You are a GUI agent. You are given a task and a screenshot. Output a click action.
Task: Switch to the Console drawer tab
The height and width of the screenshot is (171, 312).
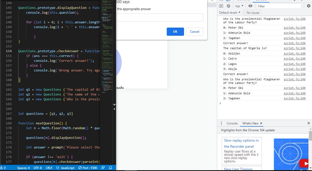point(232,123)
